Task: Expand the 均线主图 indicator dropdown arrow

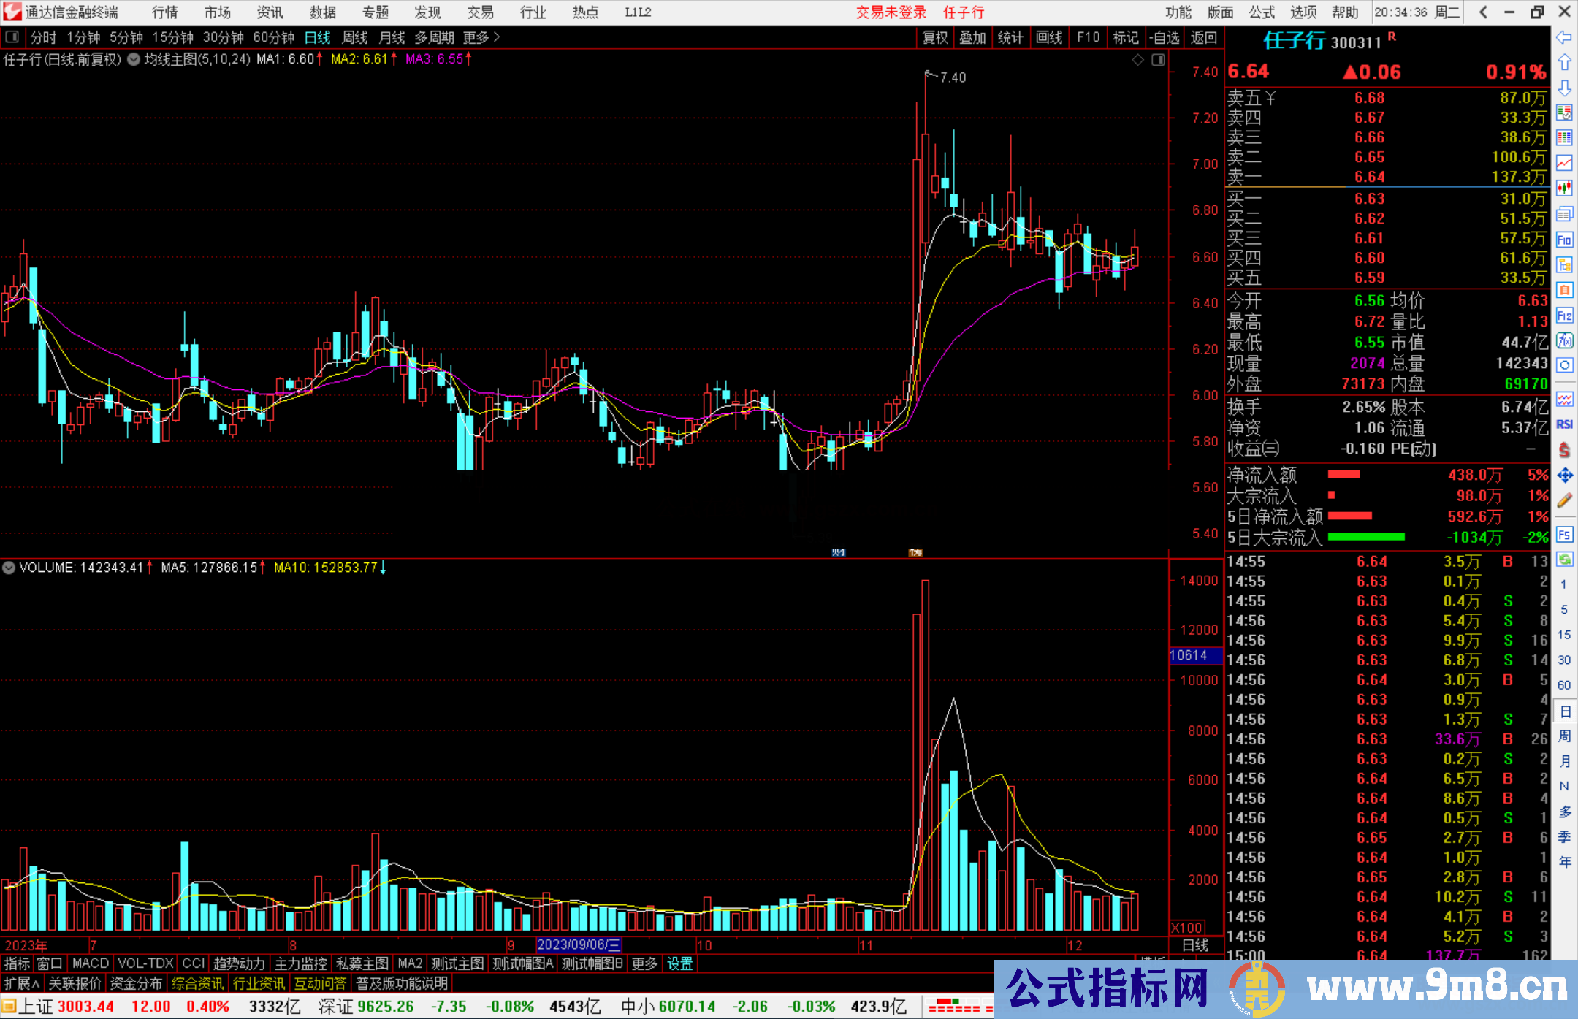Action: point(134,60)
